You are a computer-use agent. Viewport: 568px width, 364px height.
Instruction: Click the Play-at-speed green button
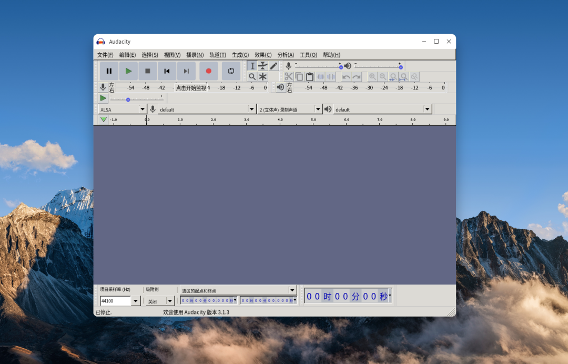coord(103,98)
